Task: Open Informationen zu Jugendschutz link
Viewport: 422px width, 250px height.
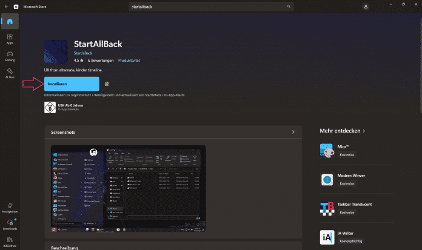Action: (66, 96)
